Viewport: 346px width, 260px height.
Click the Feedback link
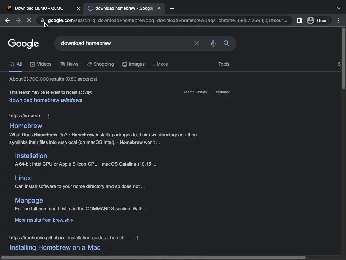click(222, 92)
